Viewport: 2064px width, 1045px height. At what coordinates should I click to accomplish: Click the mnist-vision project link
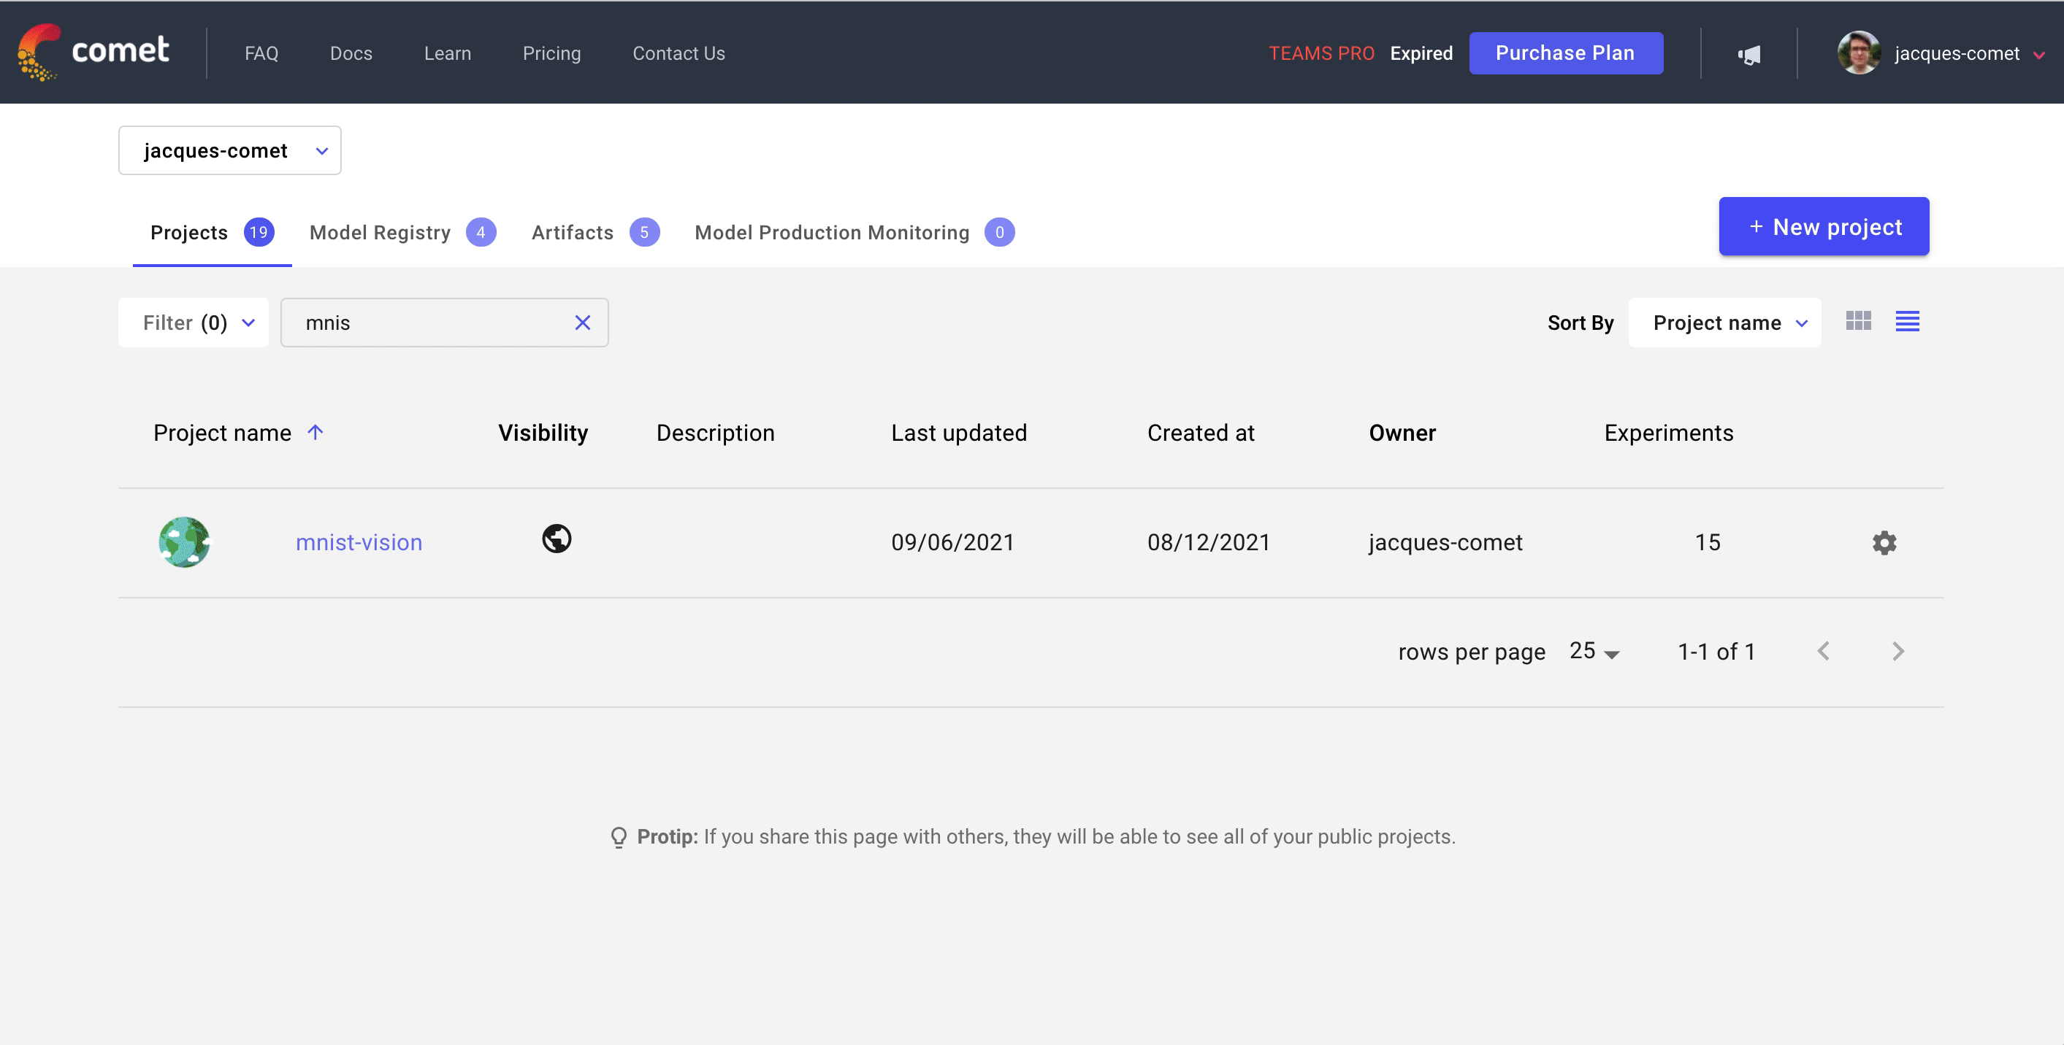tap(359, 541)
